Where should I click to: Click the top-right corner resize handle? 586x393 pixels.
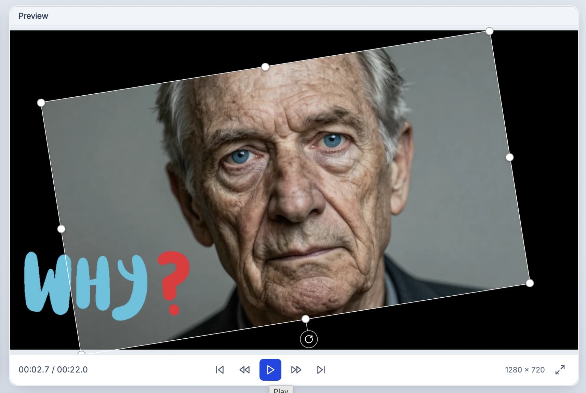click(x=490, y=31)
